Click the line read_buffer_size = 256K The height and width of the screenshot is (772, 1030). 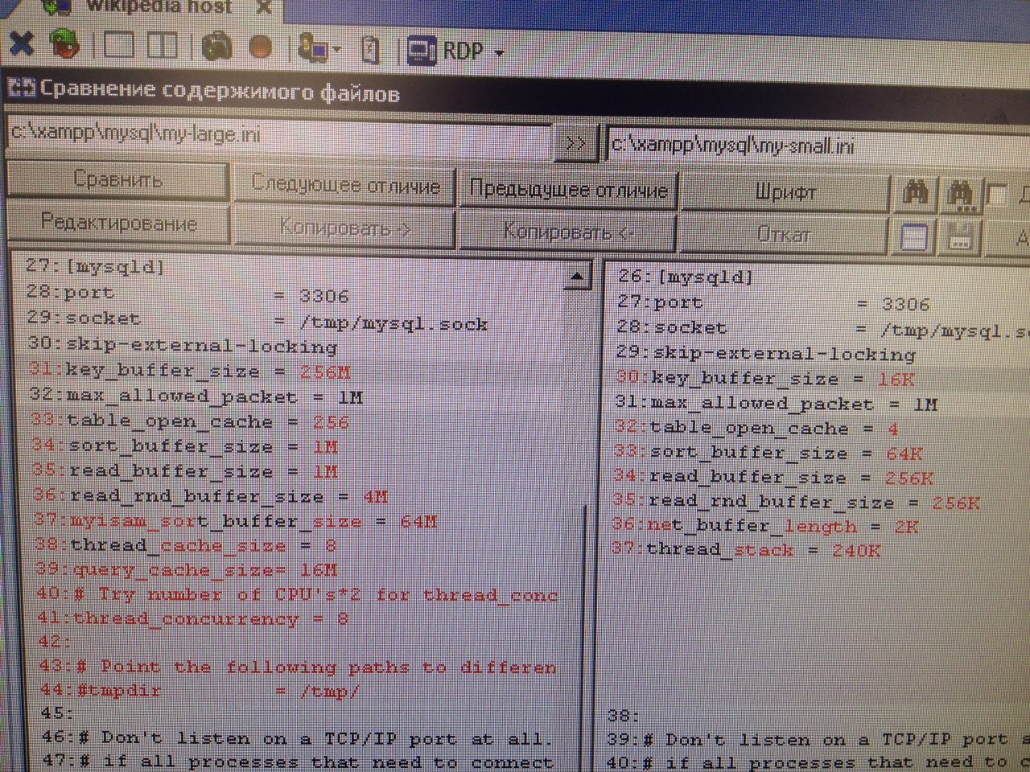click(773, 478)
